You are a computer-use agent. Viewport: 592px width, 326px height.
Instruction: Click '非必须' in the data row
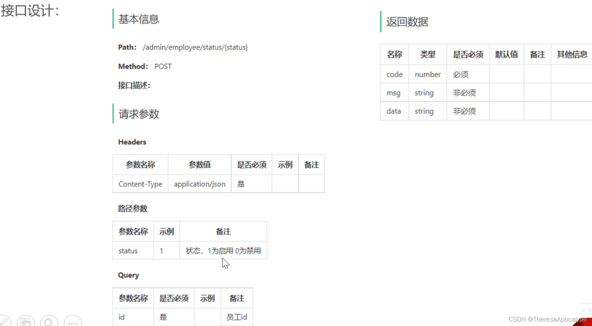tap(464, 111)
